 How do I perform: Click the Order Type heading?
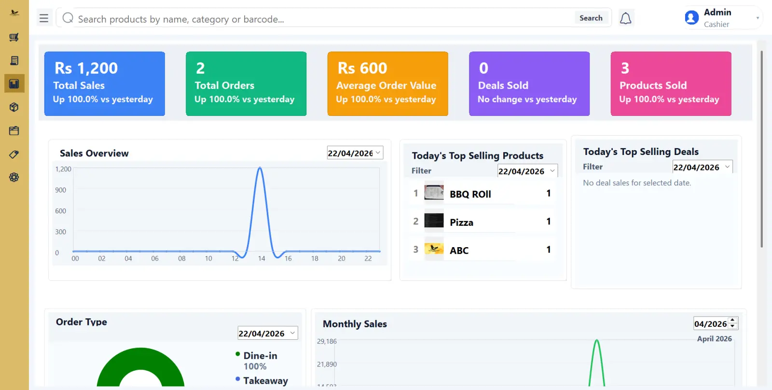(x=82, y=322)
